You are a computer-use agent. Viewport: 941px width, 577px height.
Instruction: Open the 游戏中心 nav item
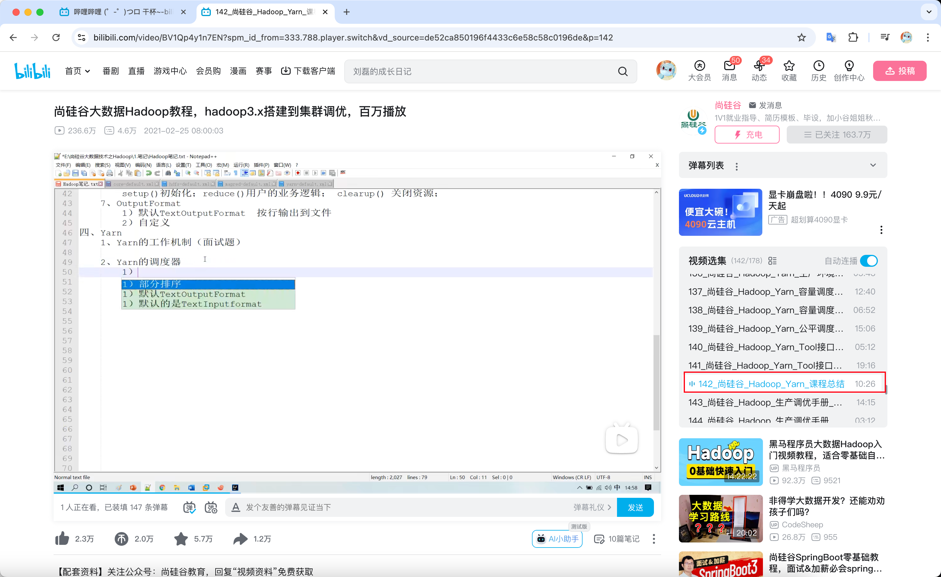(170, 71)
